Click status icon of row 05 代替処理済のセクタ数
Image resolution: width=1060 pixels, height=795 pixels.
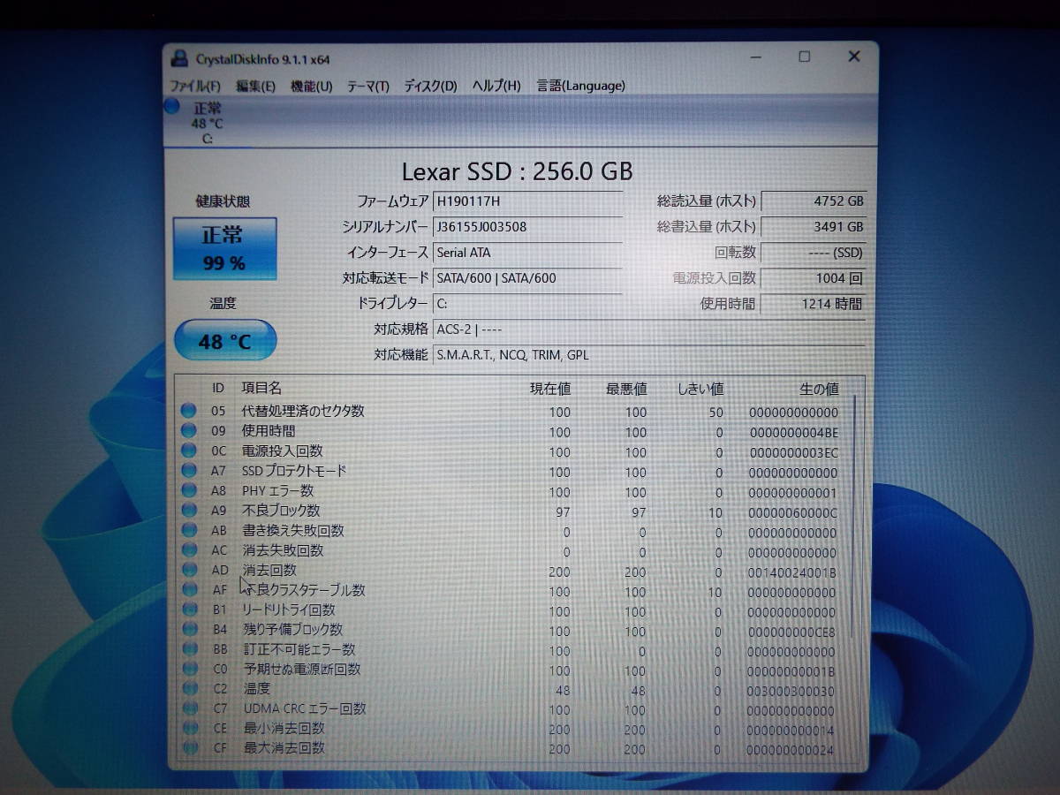point(188,411)
